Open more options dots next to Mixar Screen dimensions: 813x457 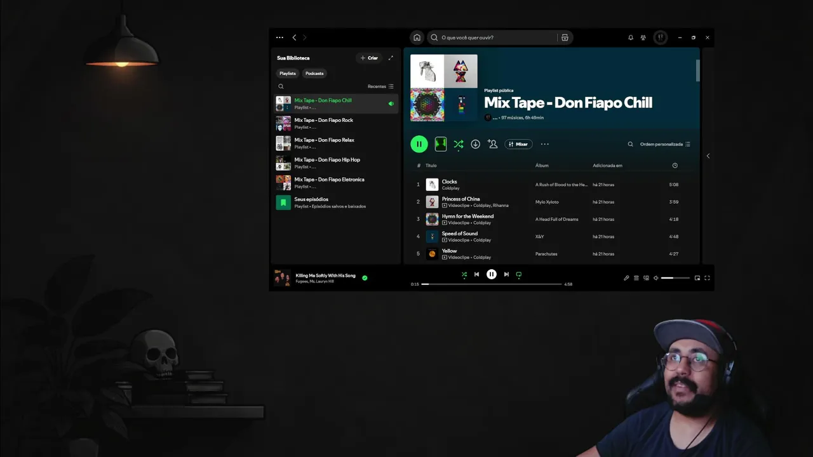[544, 144]
